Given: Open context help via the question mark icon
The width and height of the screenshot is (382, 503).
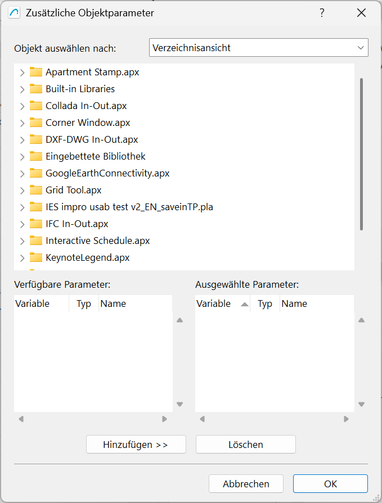Looking at the screenshot, I should coord(321,12).
